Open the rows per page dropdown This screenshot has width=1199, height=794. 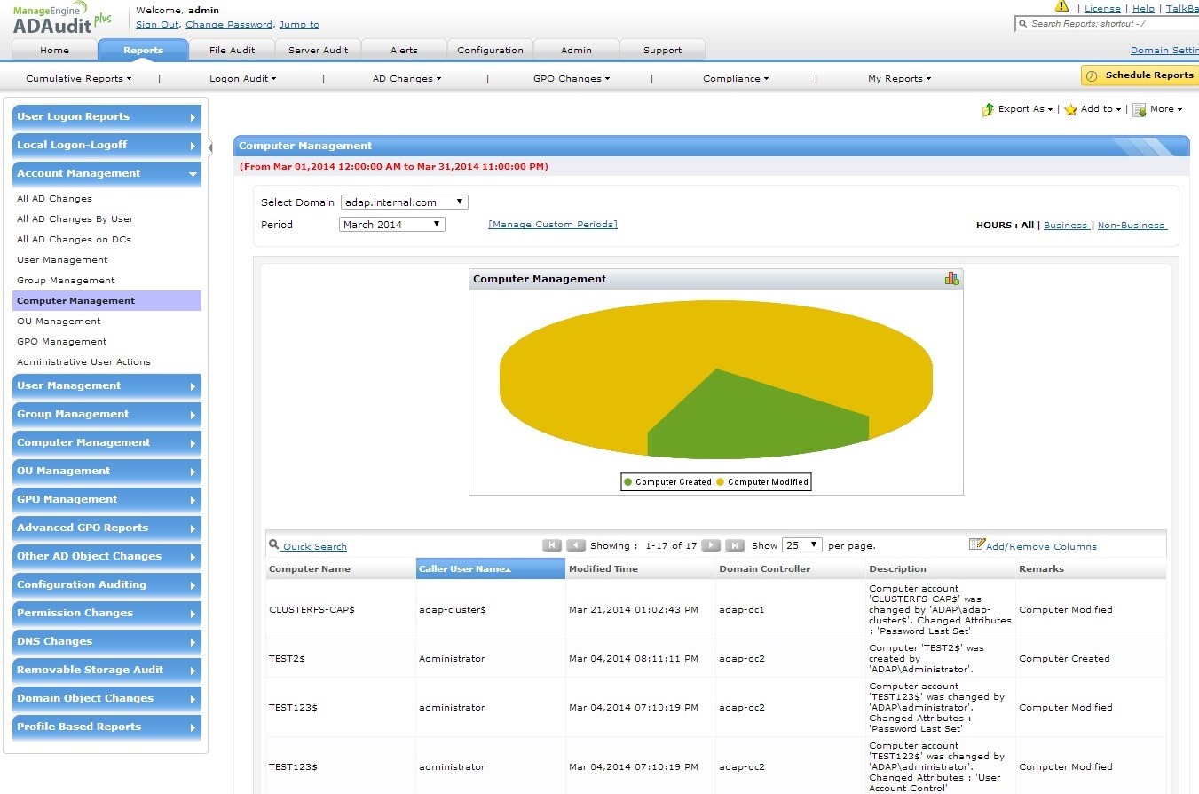point(802,545)
